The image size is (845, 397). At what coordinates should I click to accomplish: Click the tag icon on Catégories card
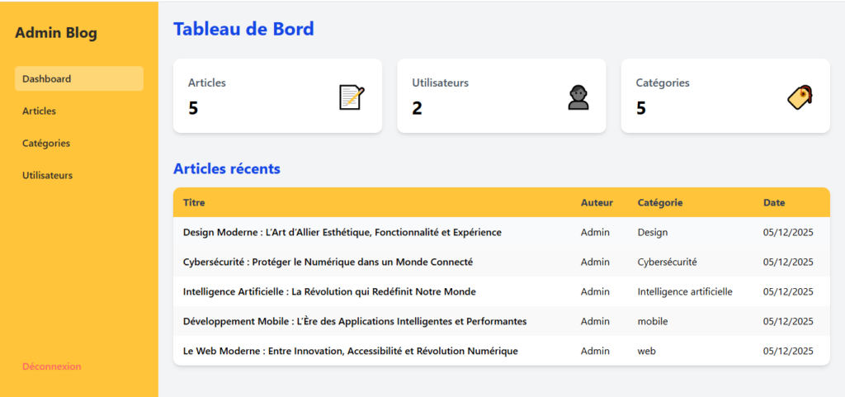(800, 97)
